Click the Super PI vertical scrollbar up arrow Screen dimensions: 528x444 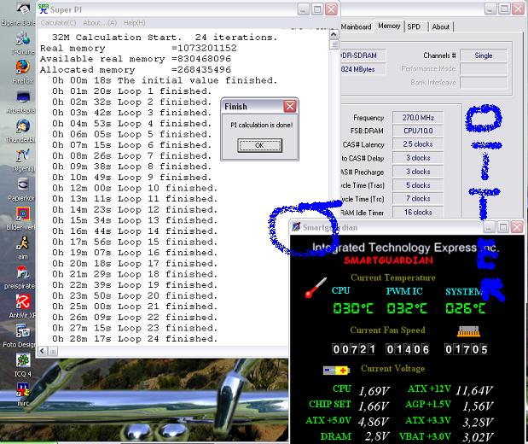[x=334, y=34]
